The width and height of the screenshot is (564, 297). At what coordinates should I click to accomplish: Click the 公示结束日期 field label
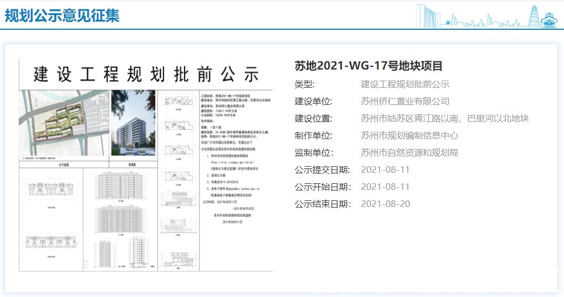pyautogui.click(x=323, y=204)
